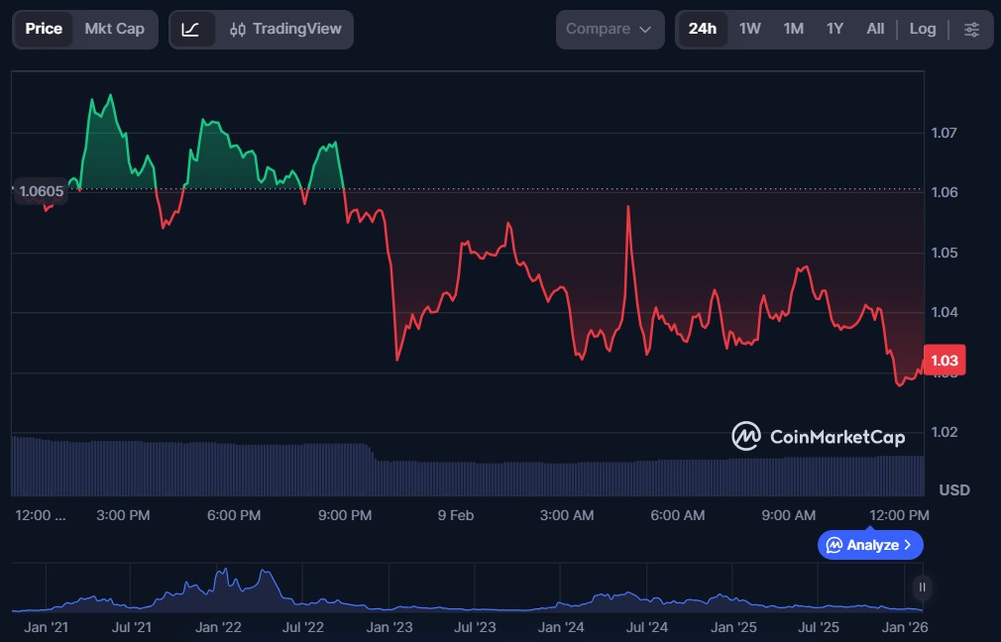Viewport: 1001px width, 642px height.
Task: Open chart settings sliders icon
Action: 972,30
